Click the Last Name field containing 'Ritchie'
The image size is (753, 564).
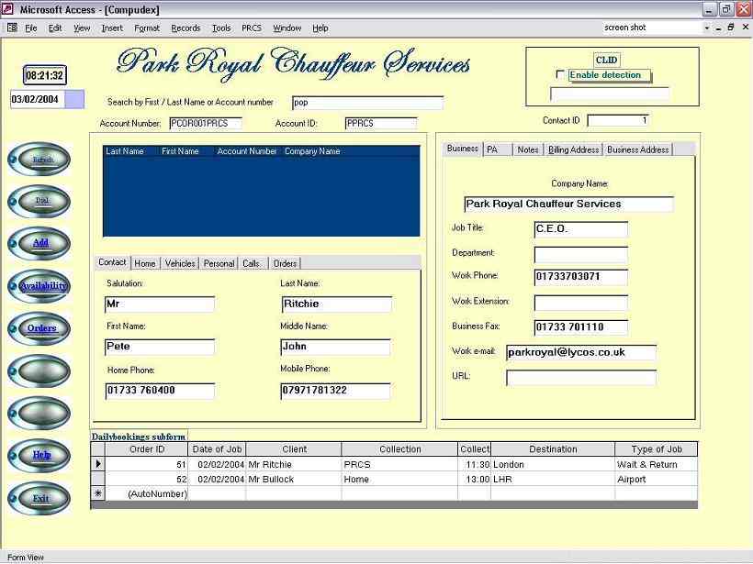(x=337, y=304)
